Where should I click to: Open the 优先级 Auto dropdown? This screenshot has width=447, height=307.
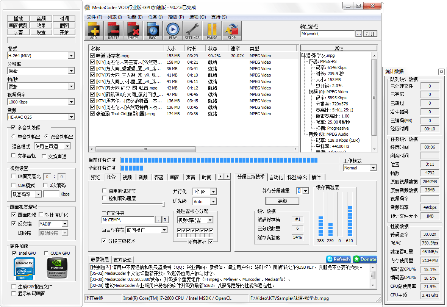[213, 201]
